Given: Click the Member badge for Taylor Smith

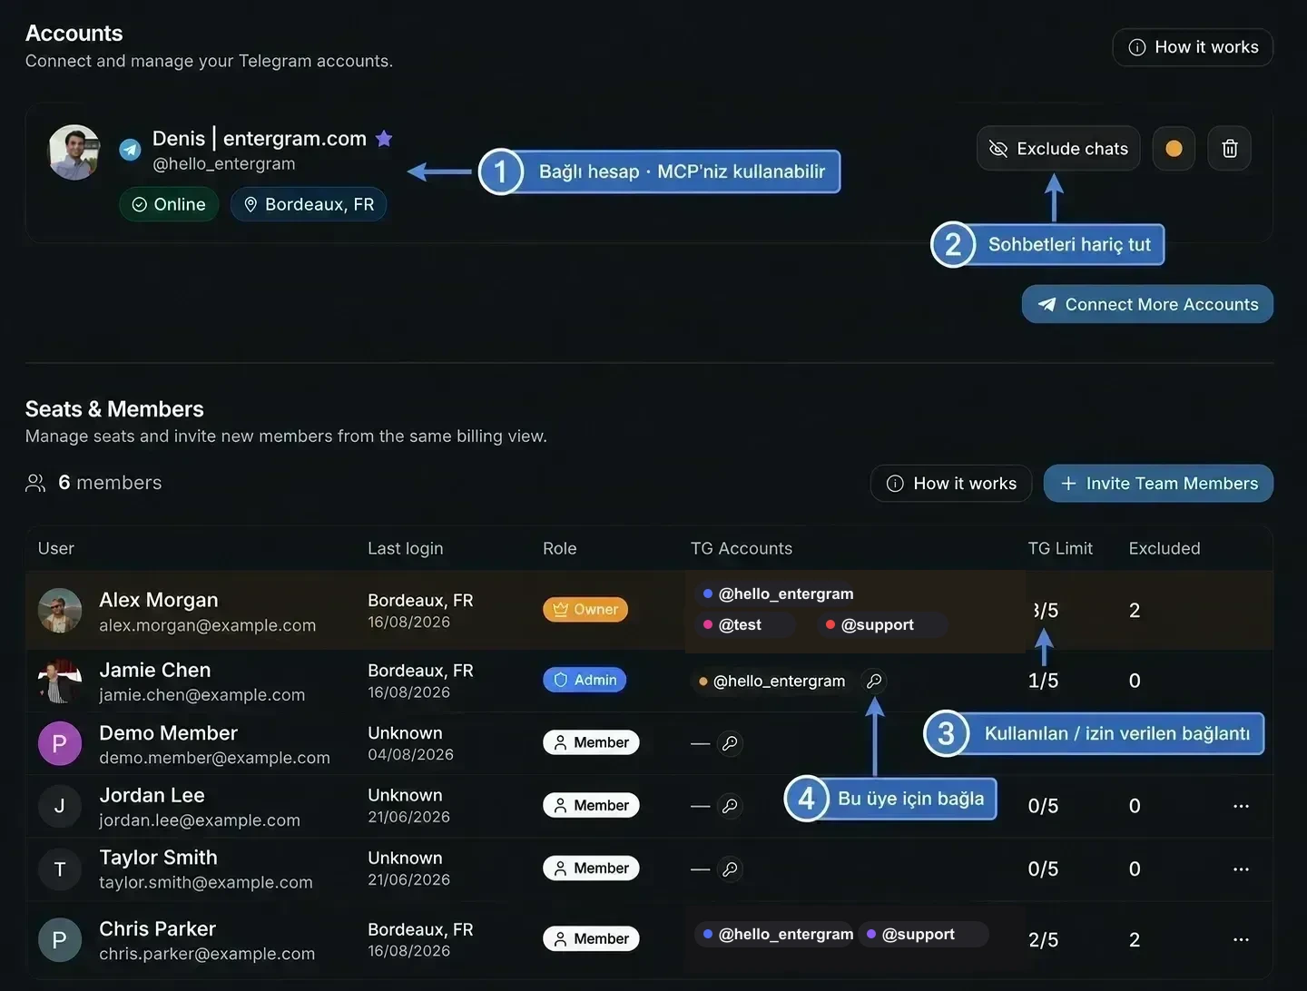Looking at the screenshot, I should 591,868.
